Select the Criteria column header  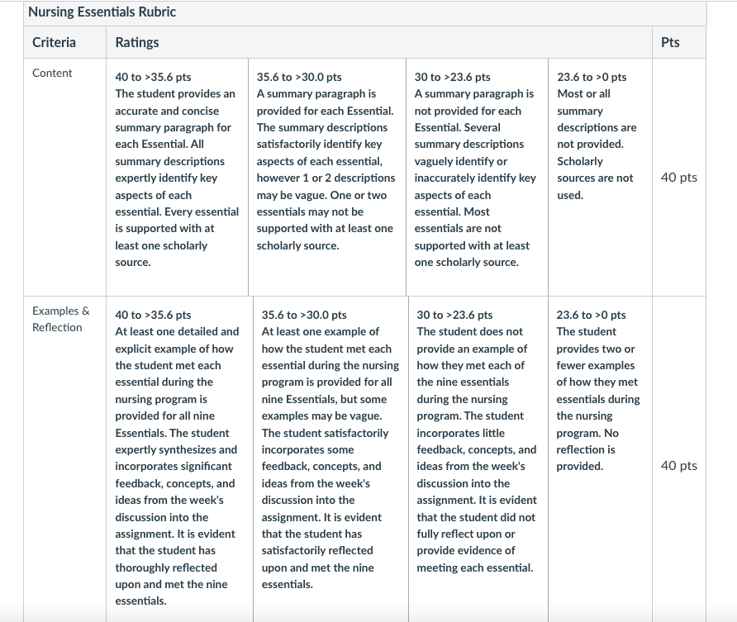54,42
